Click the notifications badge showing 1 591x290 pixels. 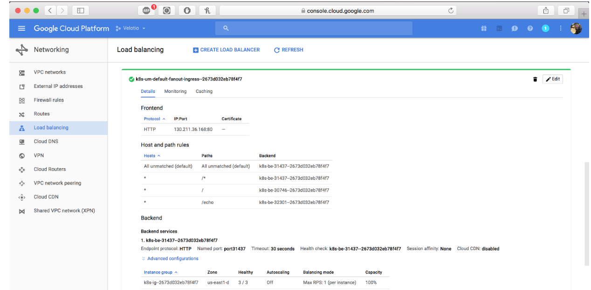545,29
